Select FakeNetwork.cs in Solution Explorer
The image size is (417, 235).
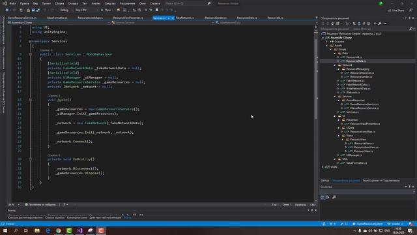[355, 81]
